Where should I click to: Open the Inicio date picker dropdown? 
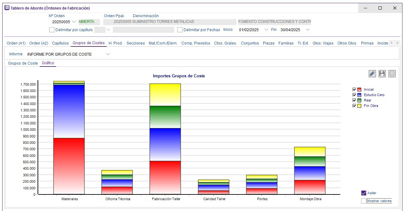pyautogui.click(x=267, y=30)
